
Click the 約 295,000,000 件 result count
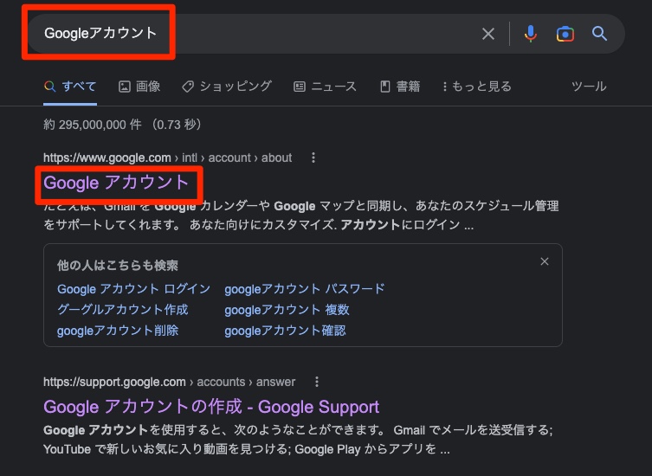(93, 125)
